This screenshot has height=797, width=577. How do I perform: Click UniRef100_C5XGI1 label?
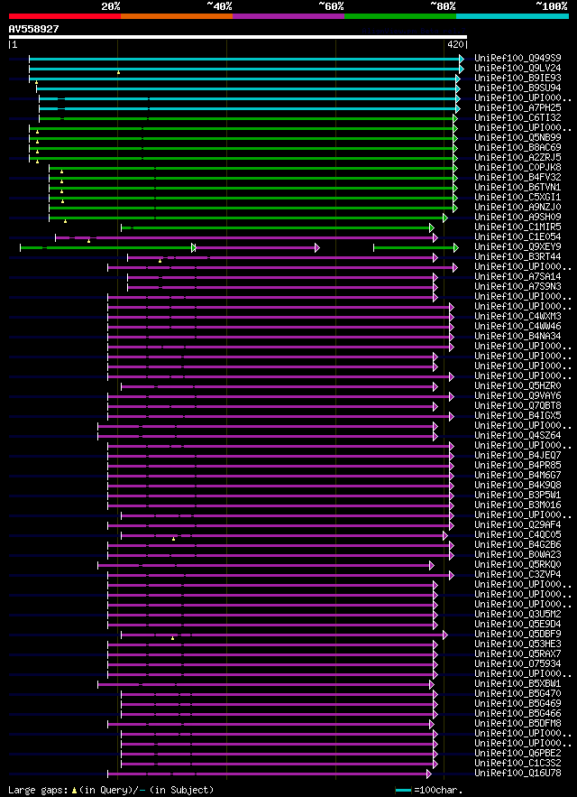pyautogui.click(x=517, y=197)
